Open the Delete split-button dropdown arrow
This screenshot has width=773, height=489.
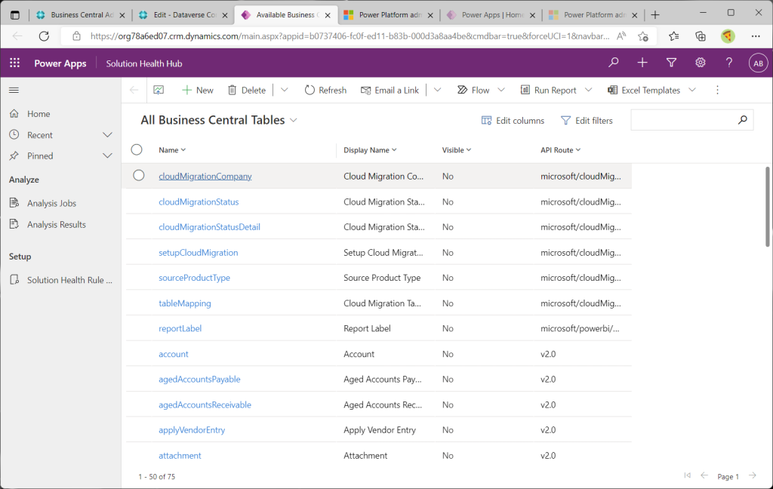click(x=285, y=91)
